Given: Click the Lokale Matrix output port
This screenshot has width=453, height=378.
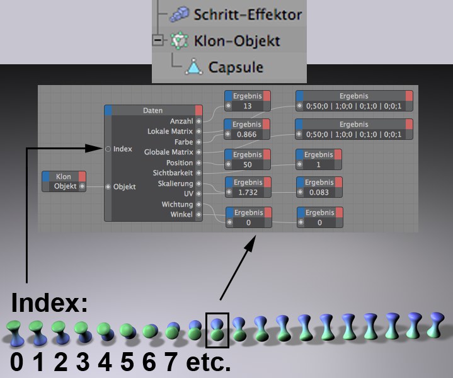Looking at the screenshot, I should coord(198,132).
